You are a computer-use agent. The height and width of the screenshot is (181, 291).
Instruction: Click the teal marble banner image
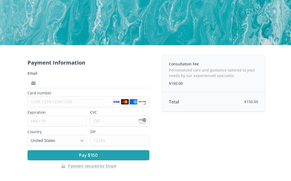[145, 23]
